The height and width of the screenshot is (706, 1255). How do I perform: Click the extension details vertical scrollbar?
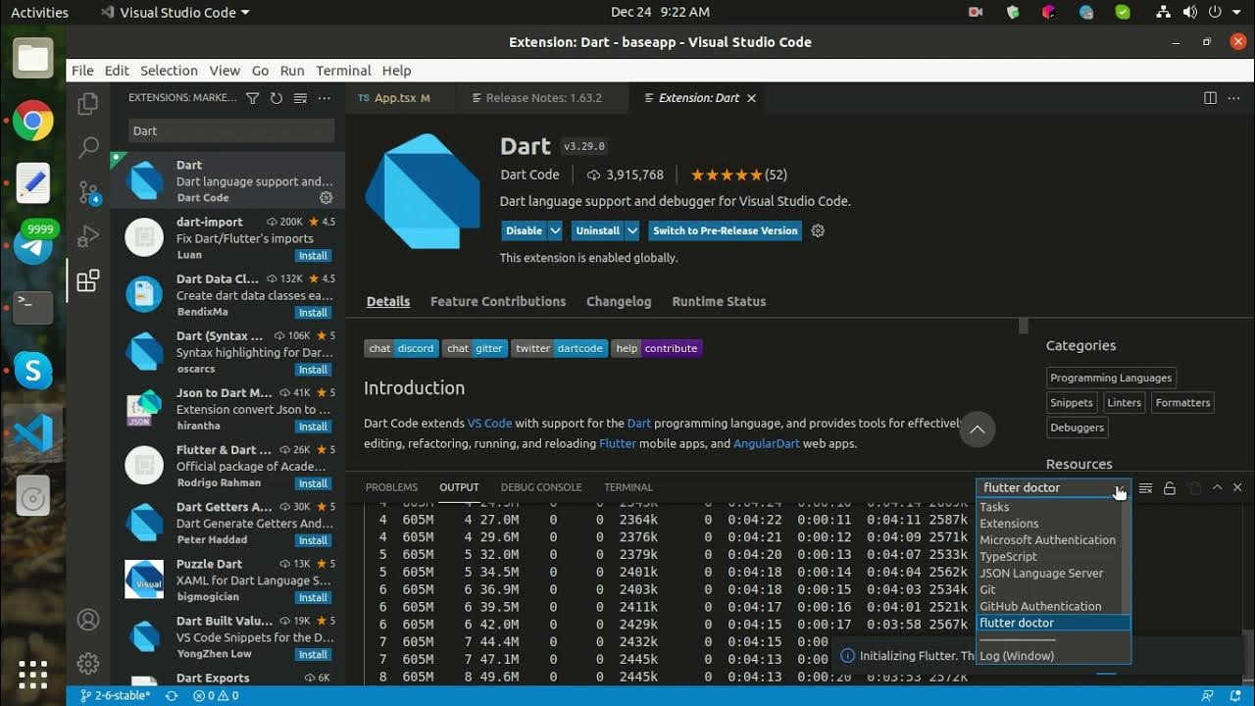point(1024,326)
